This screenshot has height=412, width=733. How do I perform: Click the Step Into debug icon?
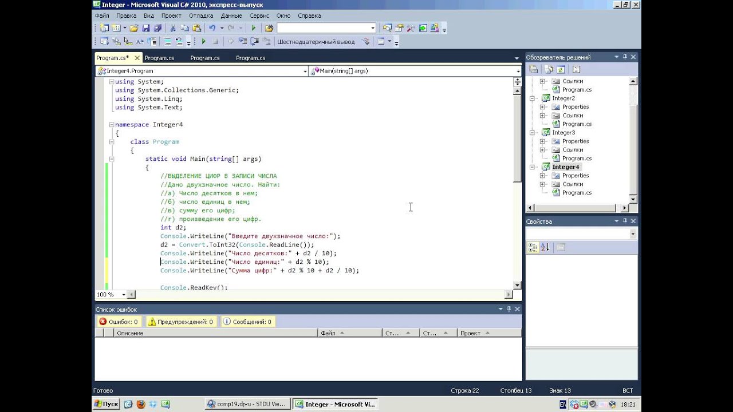[x=242, y=42]
